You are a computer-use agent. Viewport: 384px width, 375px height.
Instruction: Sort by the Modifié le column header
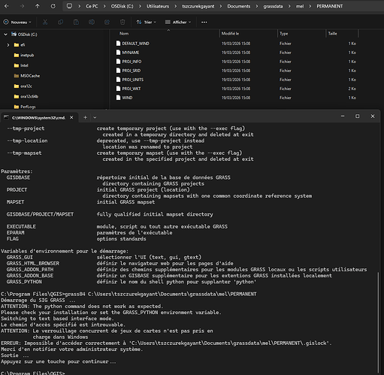[230, 34]
